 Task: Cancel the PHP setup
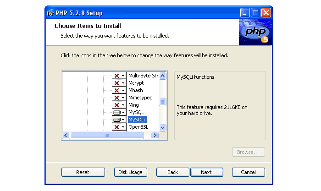[248, 172]
